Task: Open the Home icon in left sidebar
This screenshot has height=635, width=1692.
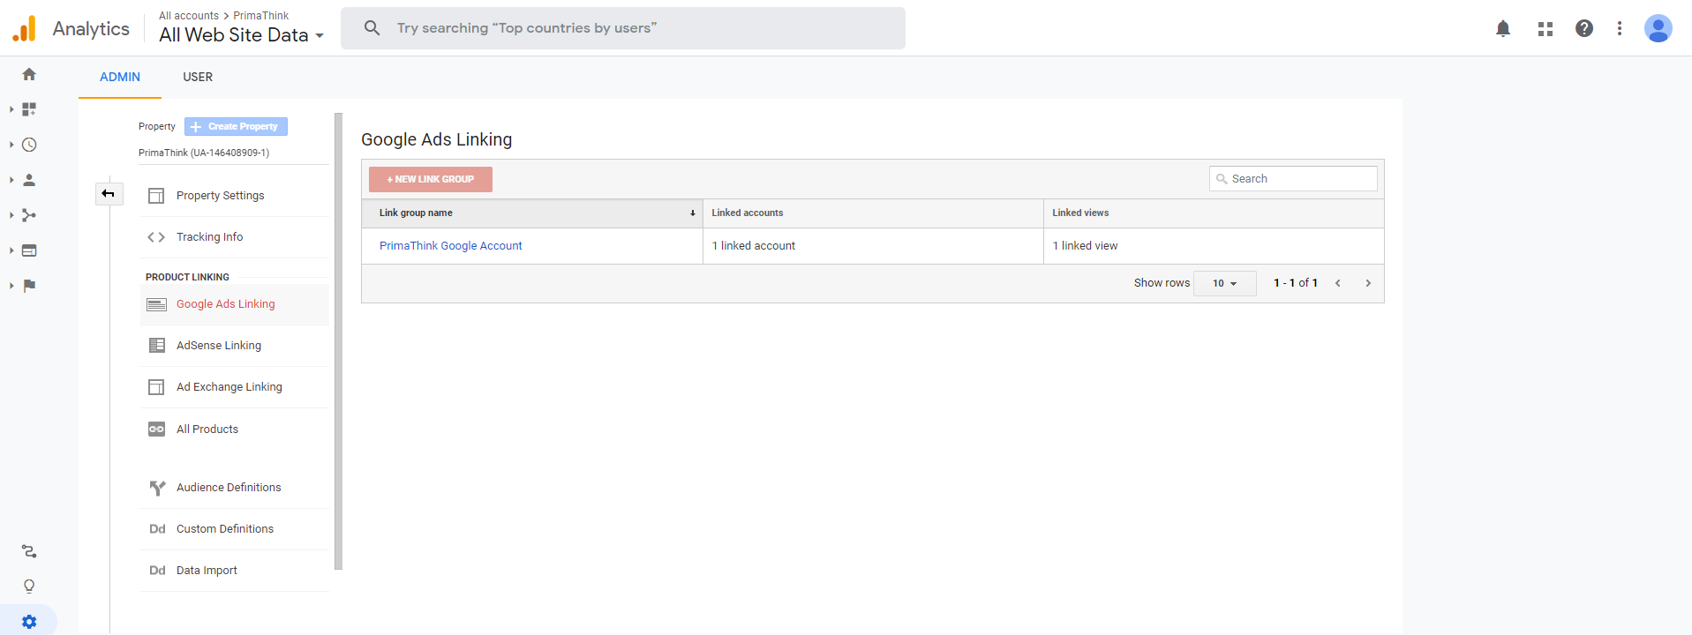Action: (x=29, y=74)
